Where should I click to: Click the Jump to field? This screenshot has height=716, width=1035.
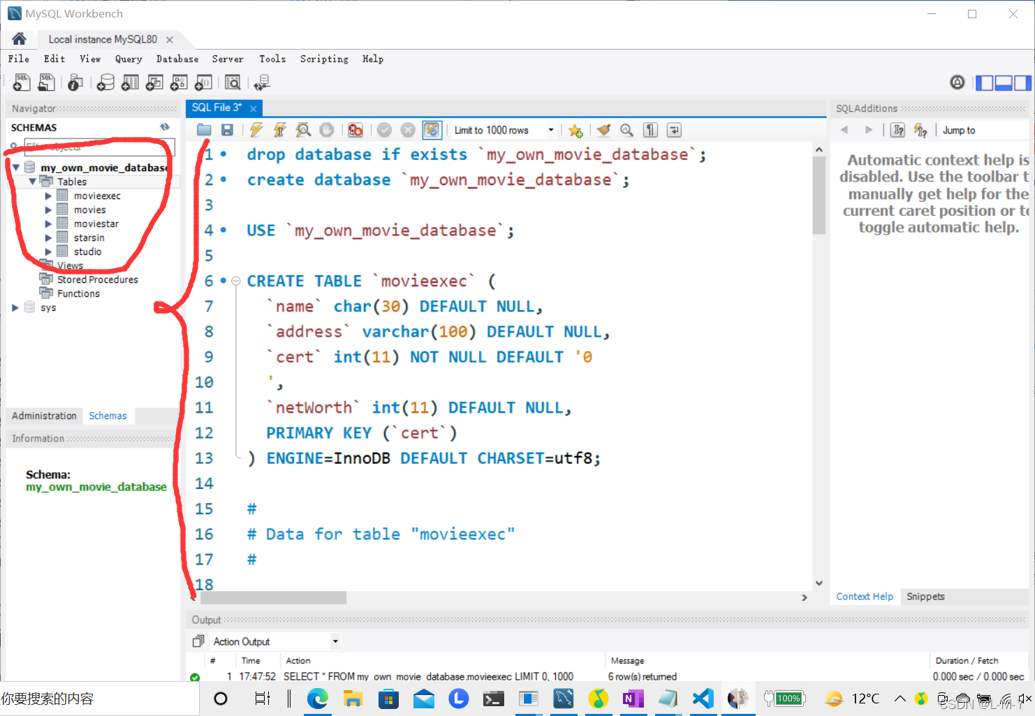[983, 130]
